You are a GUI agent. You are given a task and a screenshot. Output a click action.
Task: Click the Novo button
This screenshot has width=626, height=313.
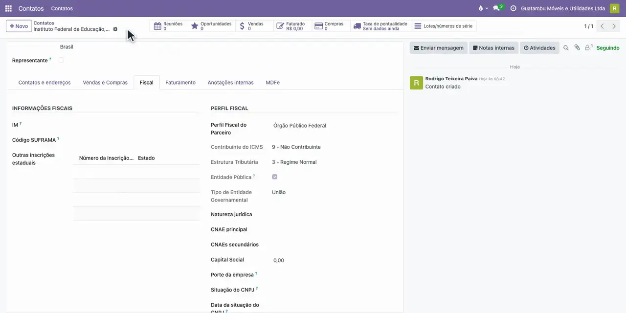(x=19, y=26)
